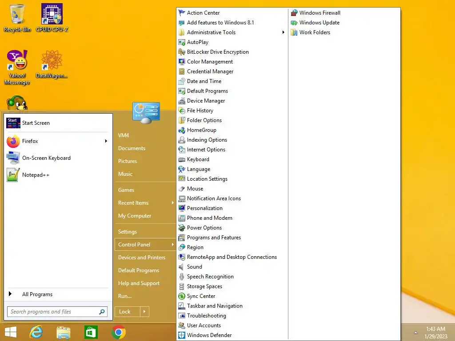The image size is (455, 341).
Task: Click the On-Screen Keyboard icon
Action: 13,158
